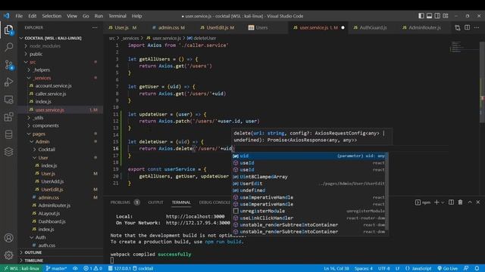Switch to AuthGuard.js editor tab
This screenshot has width=485, height=272.
[373, 27]
